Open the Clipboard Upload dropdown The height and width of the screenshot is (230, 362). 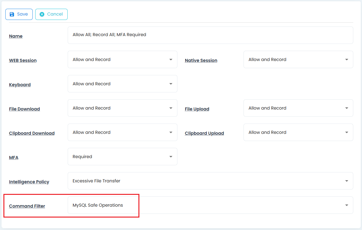[298, 132]
